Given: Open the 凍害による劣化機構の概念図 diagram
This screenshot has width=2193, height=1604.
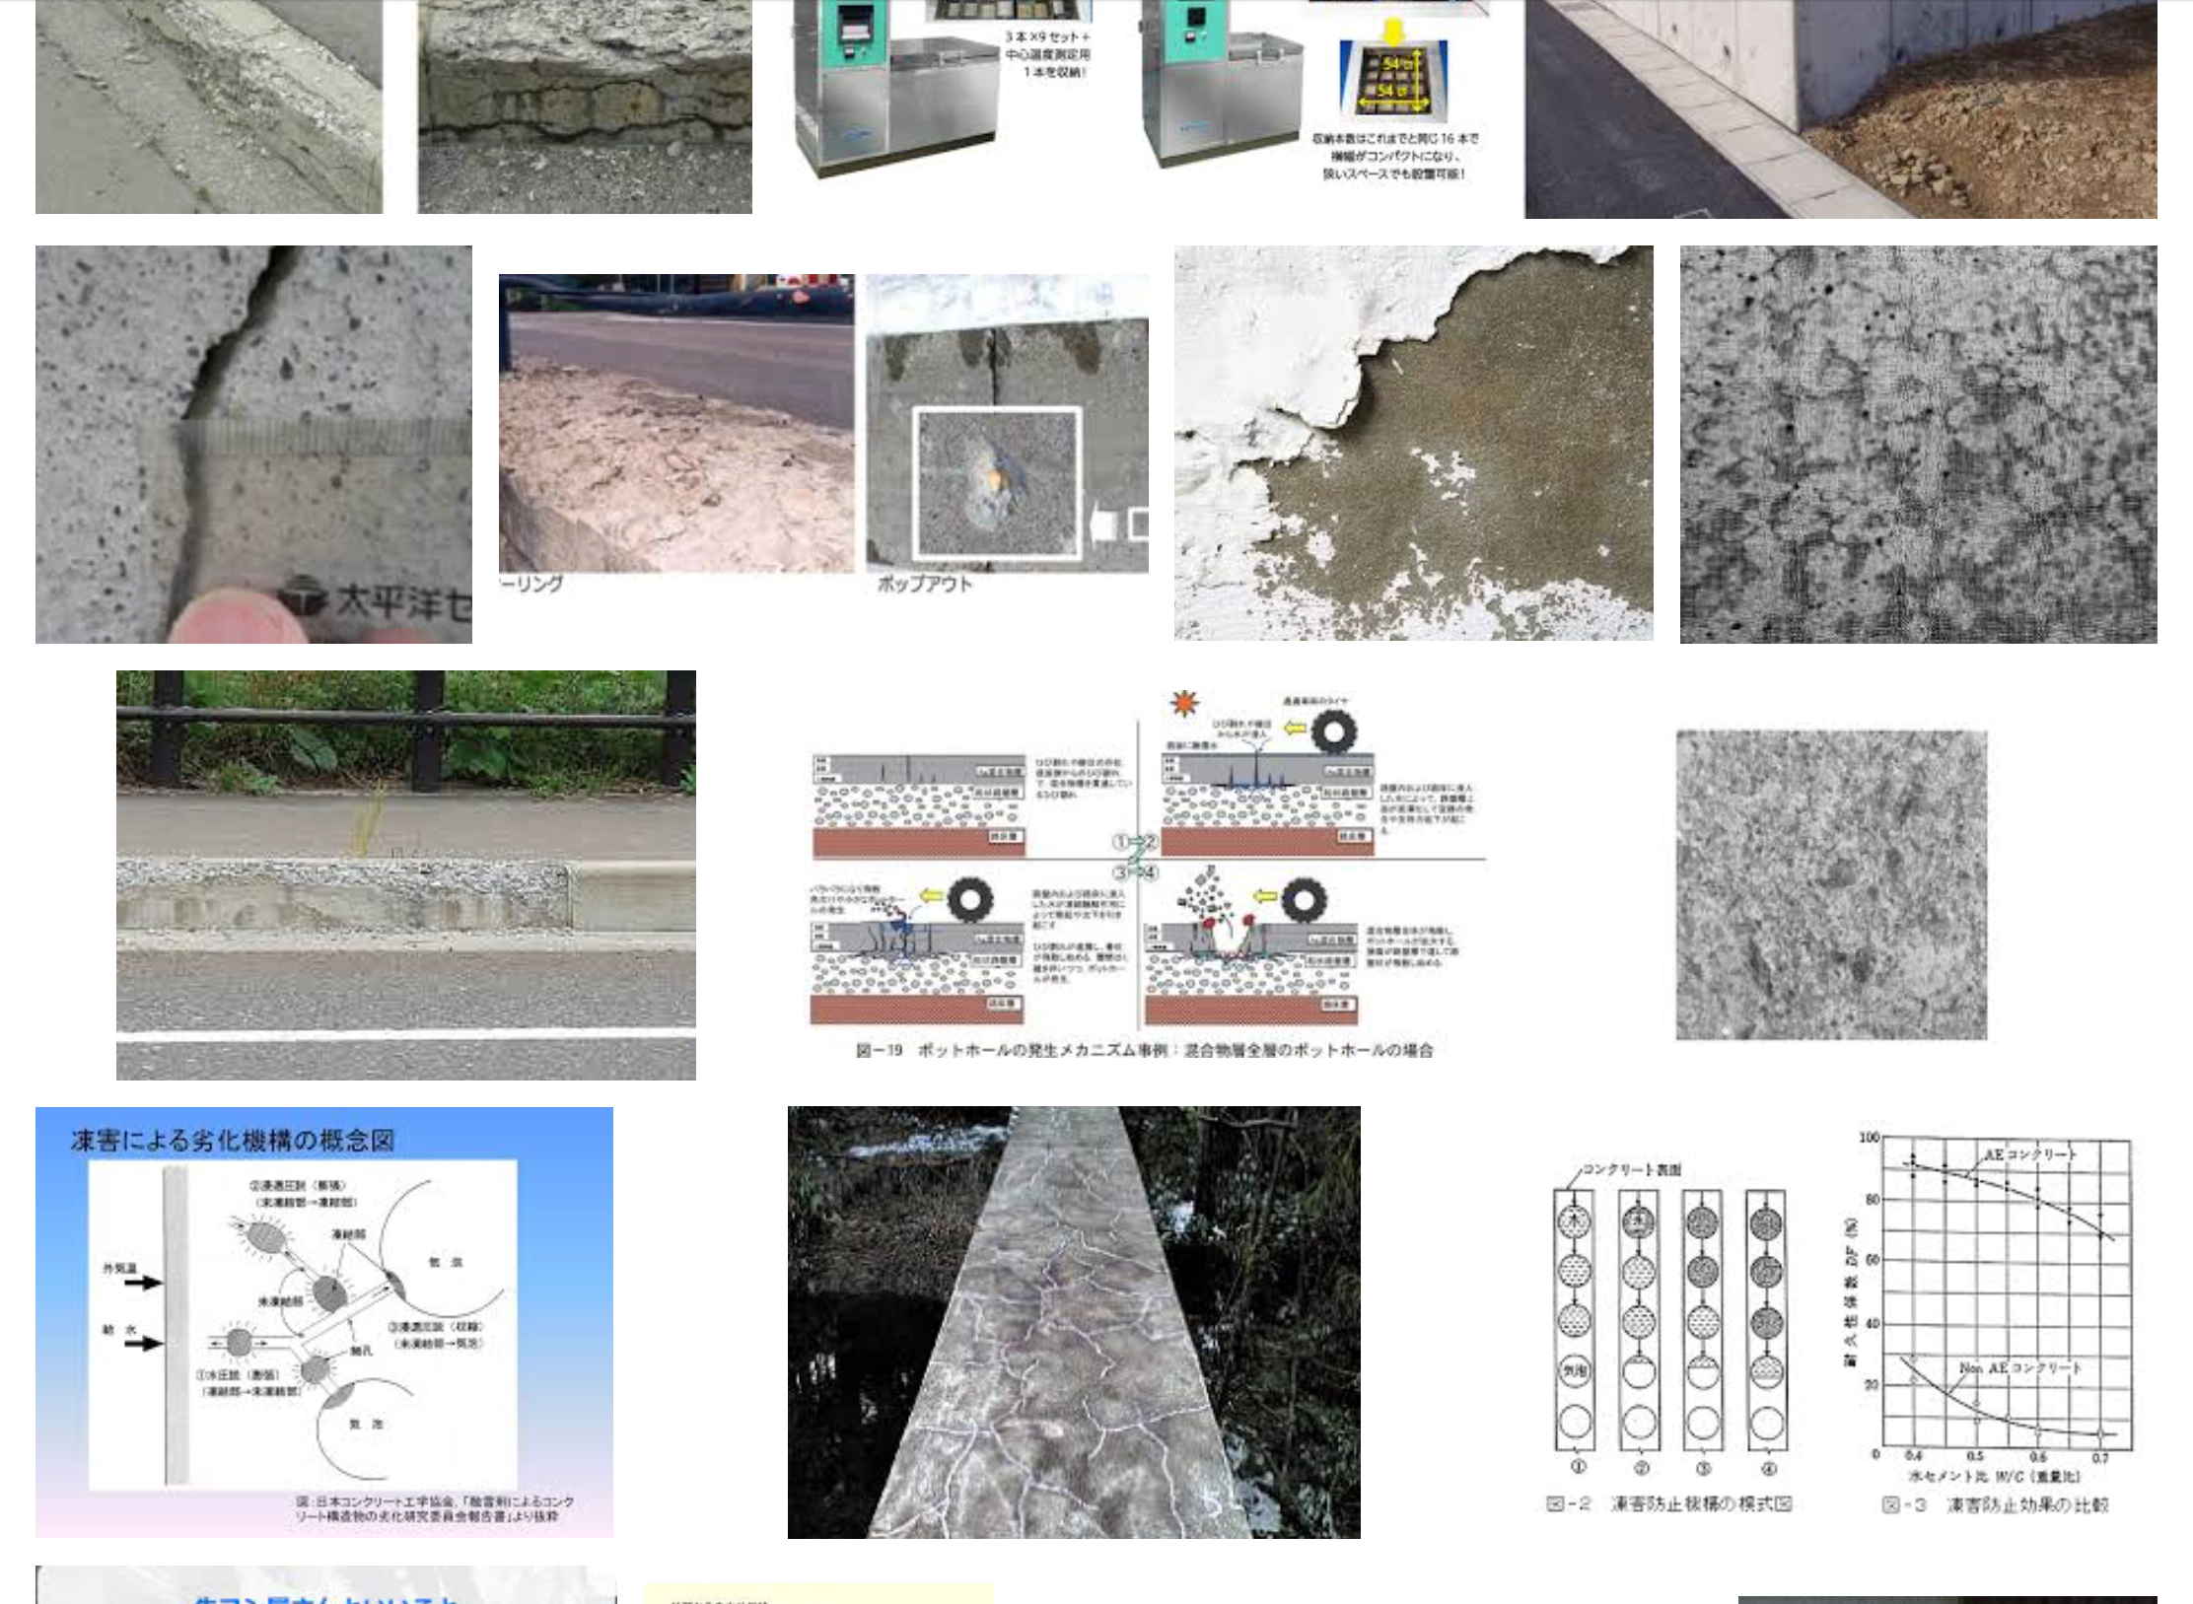Looking at the screenshot, I should tap(324, 1322).
